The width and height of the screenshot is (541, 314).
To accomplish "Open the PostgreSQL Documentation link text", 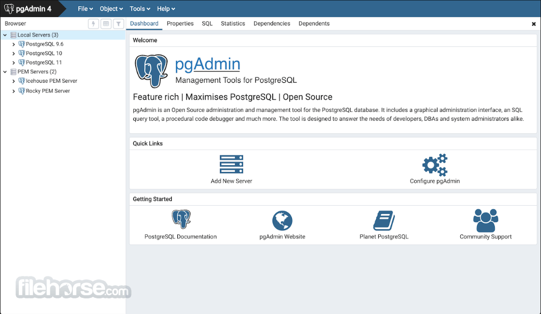I will [181, 236].
